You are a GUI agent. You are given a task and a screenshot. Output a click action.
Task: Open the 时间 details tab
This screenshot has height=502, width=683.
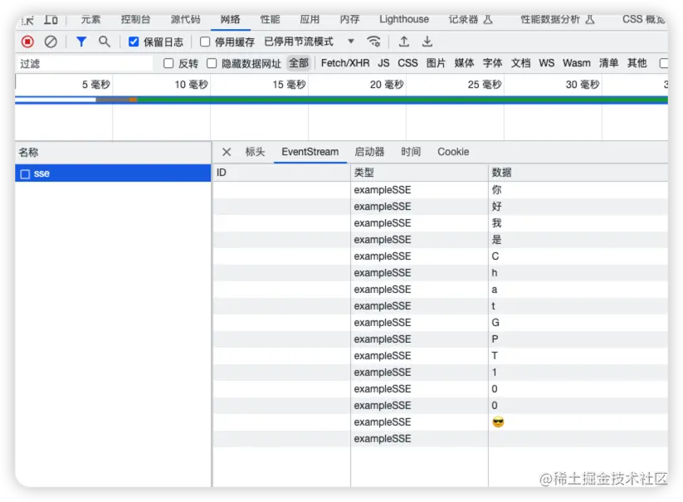(x=411, y=152)
